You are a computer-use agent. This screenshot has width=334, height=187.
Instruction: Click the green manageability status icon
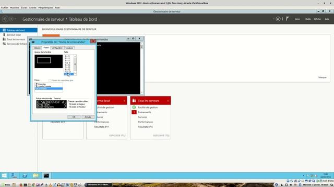click(134, 108)
